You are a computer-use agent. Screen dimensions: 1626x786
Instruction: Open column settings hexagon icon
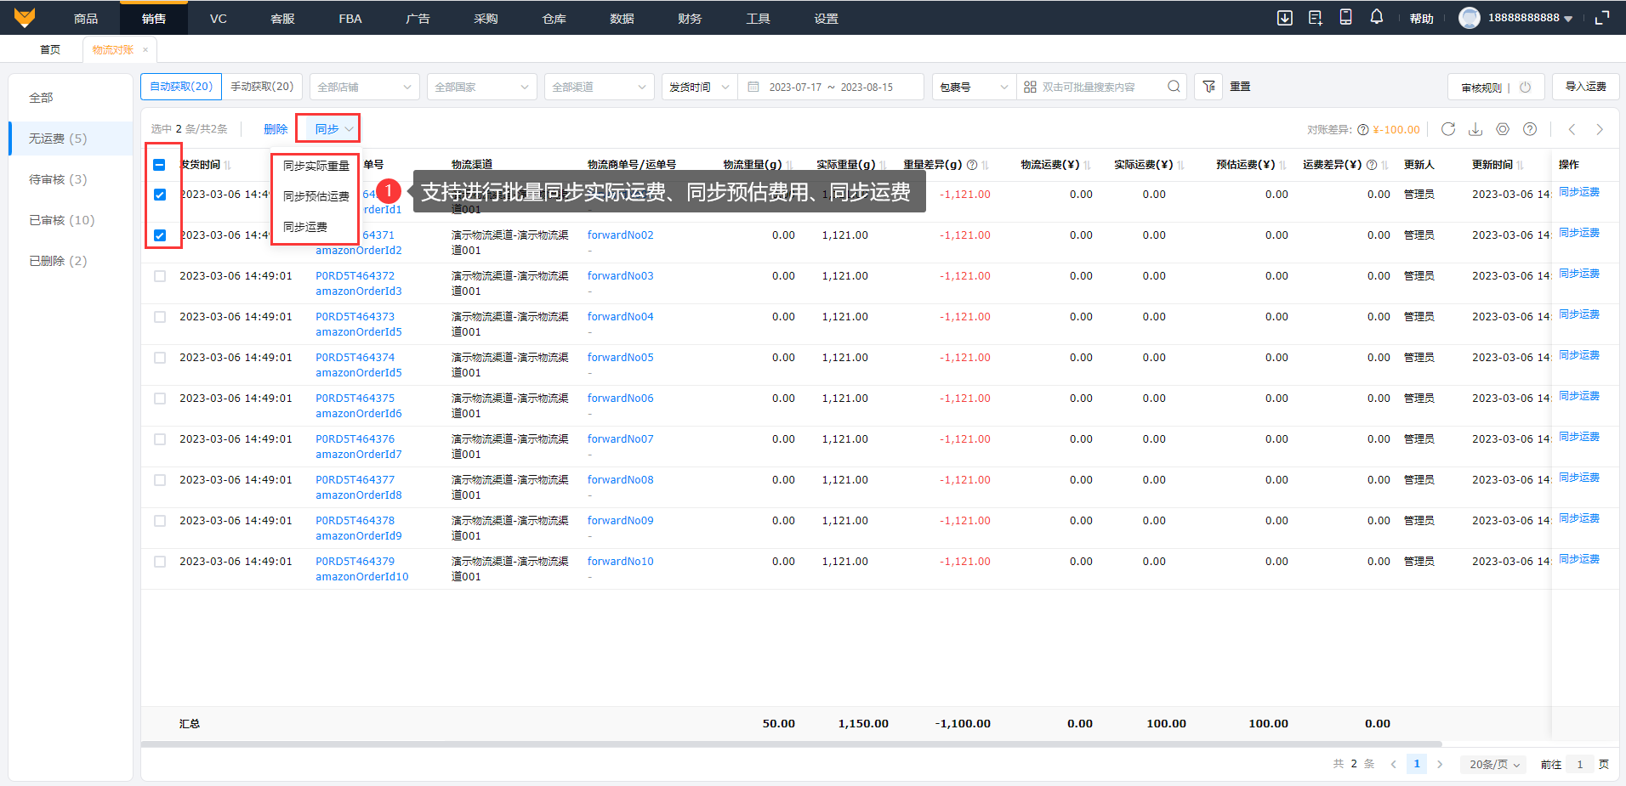[x=1503, y=129]
